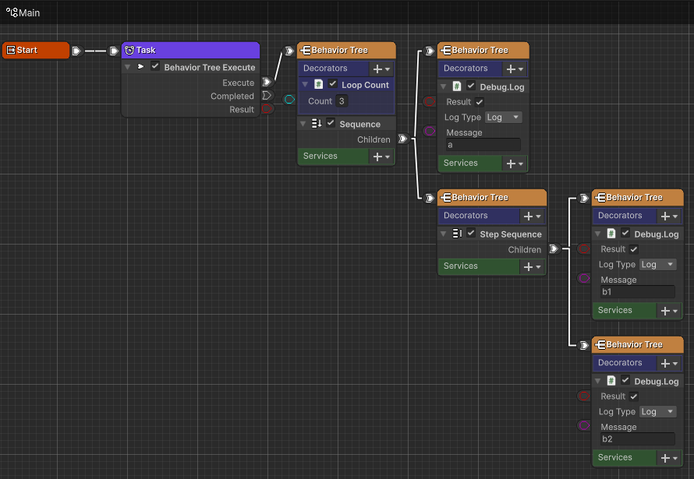694x479 pixels.
Task: Click the Loop Count value field
Action: [342, 101]
